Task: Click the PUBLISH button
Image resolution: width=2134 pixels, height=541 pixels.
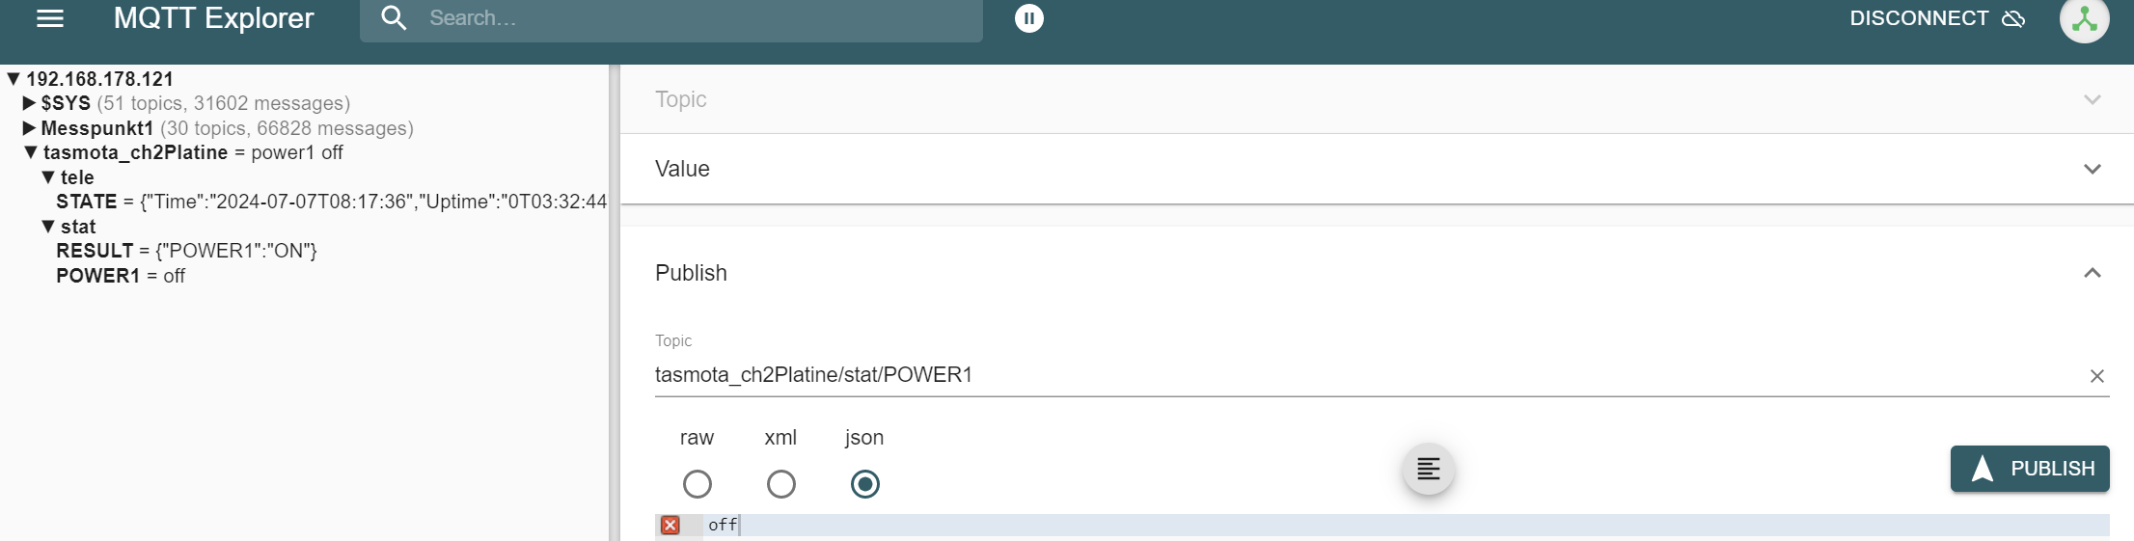Action: tap(2030, 469)
